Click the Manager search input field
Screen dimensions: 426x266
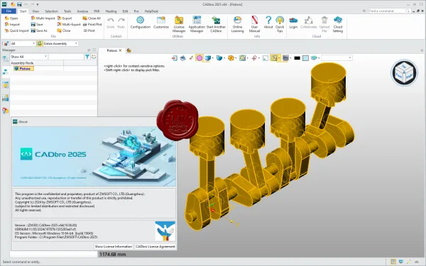point(66,57)
